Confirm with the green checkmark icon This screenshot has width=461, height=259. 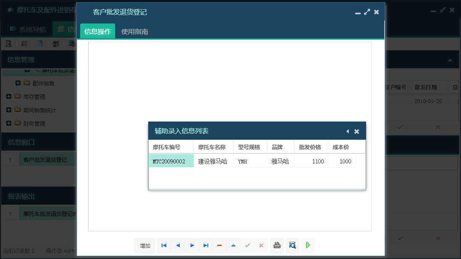coord(247,246)
